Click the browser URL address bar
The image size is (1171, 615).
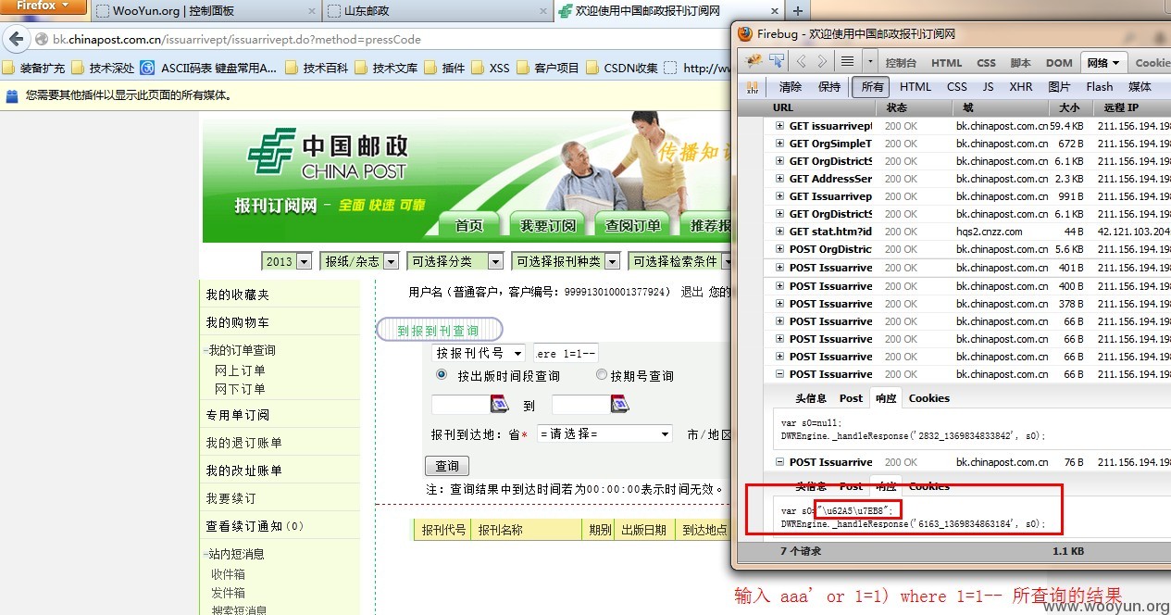click(380, 40)
